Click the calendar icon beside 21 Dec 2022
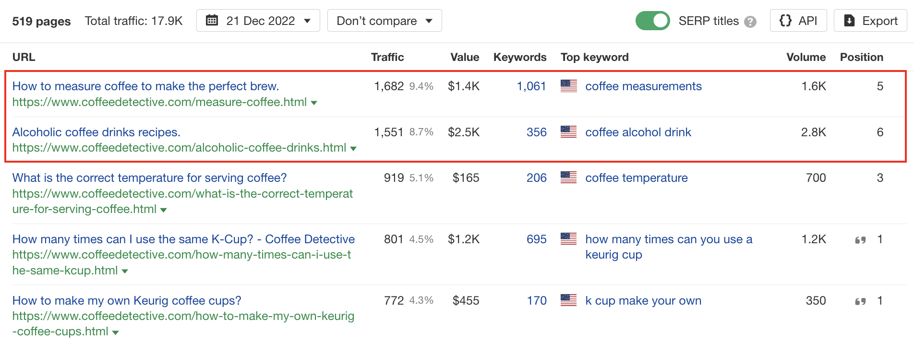 coord(212,21)
